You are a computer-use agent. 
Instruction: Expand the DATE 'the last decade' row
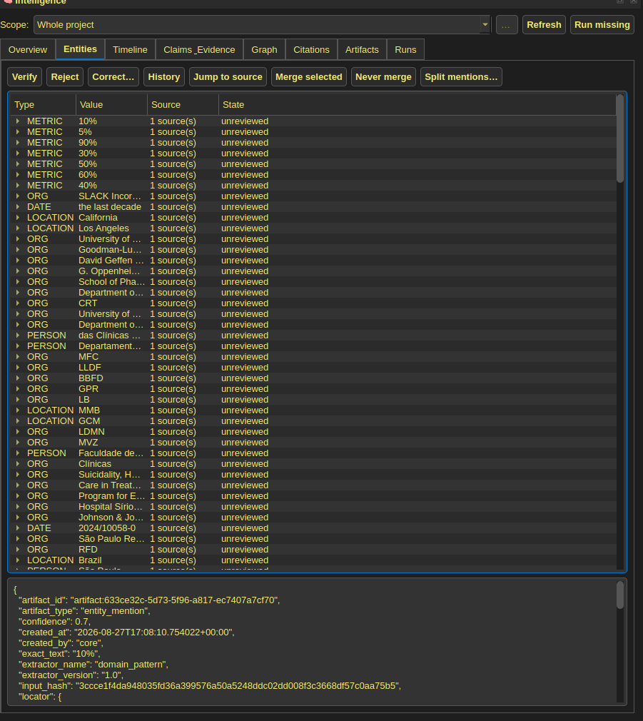coord(17,207)
